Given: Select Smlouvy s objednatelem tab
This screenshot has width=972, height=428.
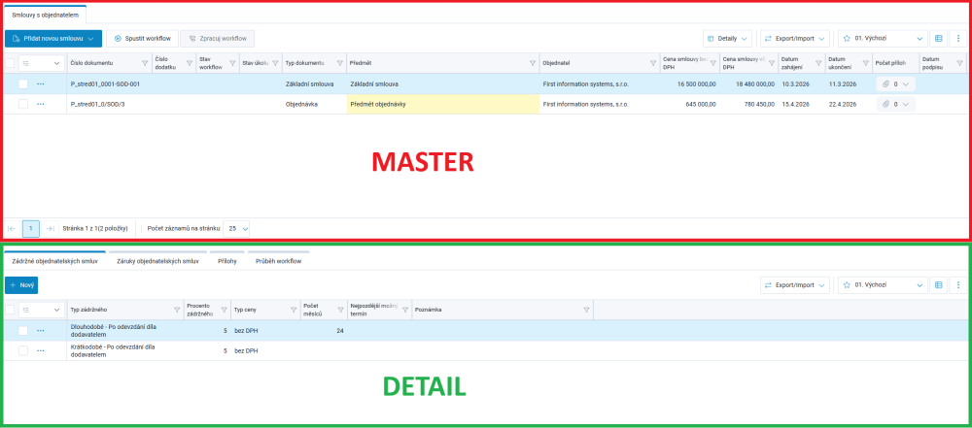Looking at the screenshot, I should point(46,15).
